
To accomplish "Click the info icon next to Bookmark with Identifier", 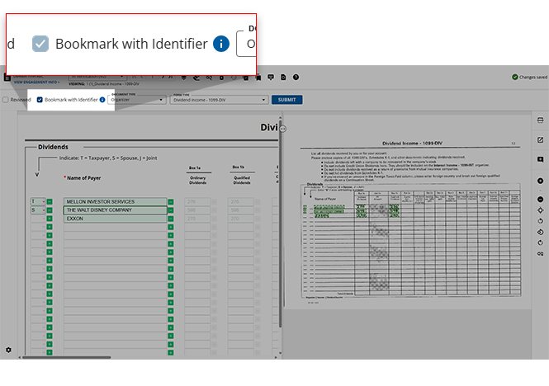I will [x=102, y=100].
